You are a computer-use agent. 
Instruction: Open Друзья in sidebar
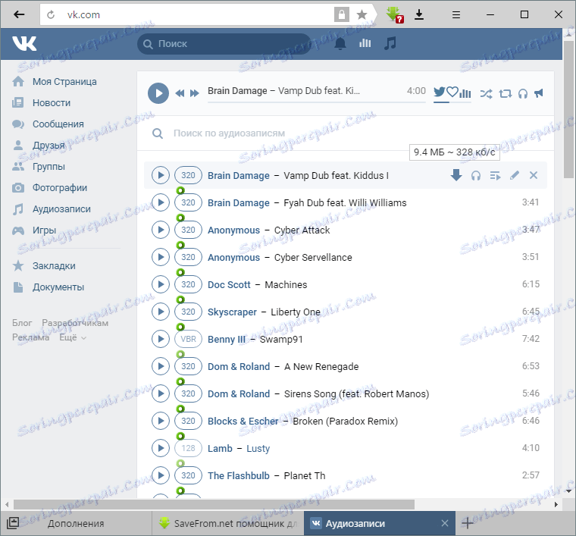(39, 146)
